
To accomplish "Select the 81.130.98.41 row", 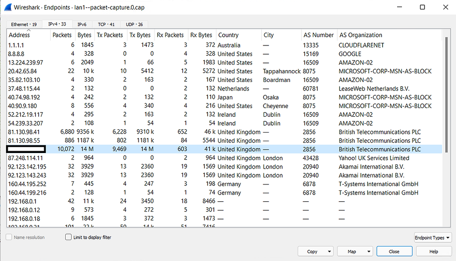I will [224, 132].
